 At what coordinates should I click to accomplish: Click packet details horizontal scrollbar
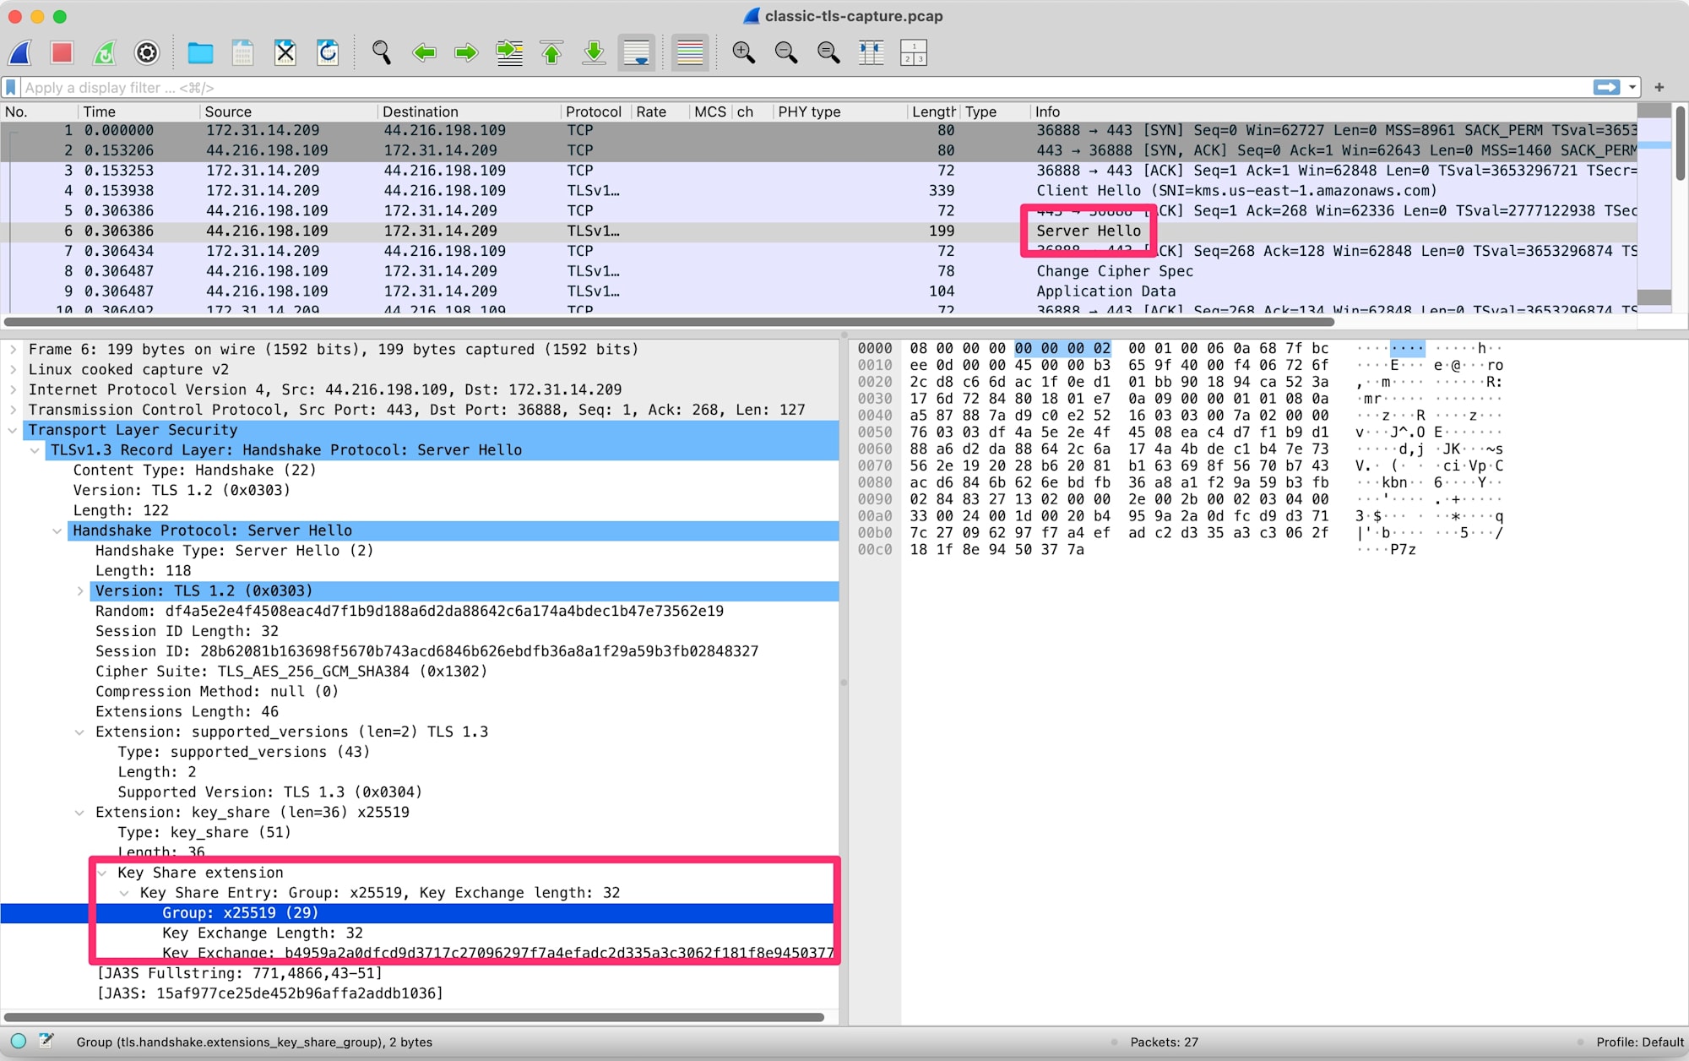[x=414, y=1017]
